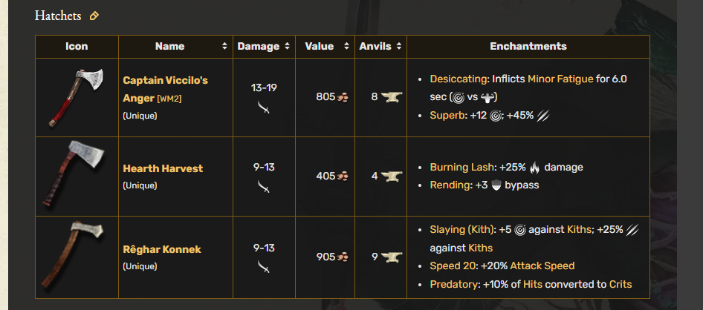This screenshot has width=703, height=310.
Task: Open the Captain Viccilo's Anger link
Action: coord(166,89)
